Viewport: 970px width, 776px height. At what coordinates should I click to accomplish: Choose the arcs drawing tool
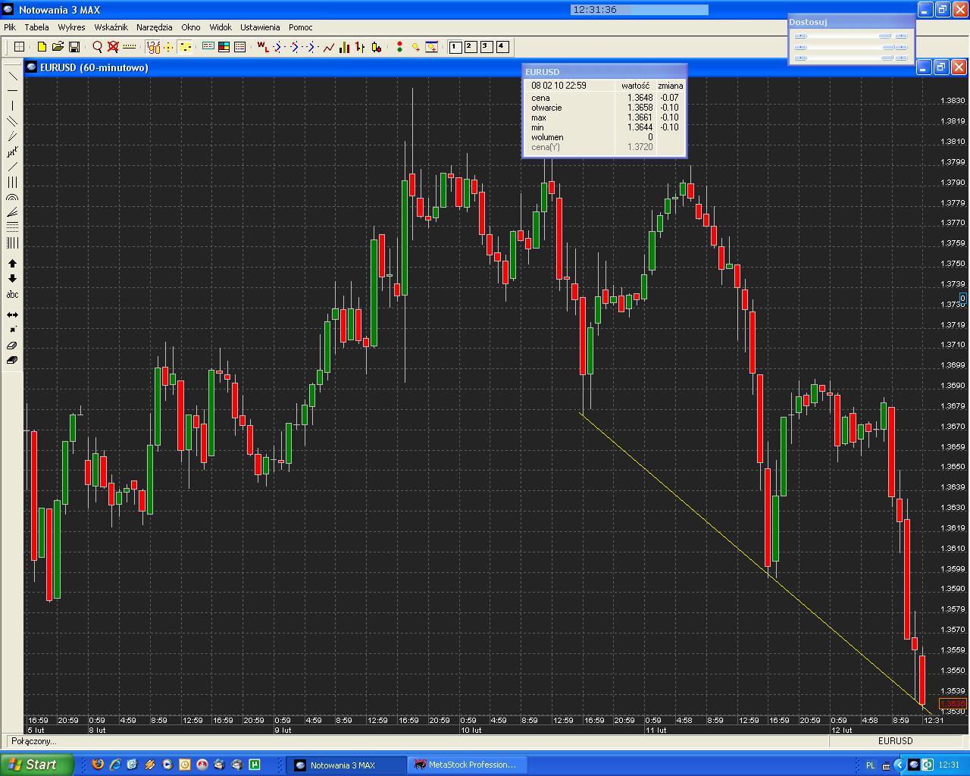pos(12,197)
